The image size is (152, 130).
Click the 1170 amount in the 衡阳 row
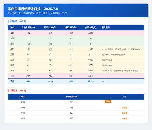point(91,49)
